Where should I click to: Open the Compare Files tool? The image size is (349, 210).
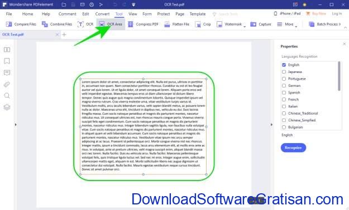tap(21, 24)
